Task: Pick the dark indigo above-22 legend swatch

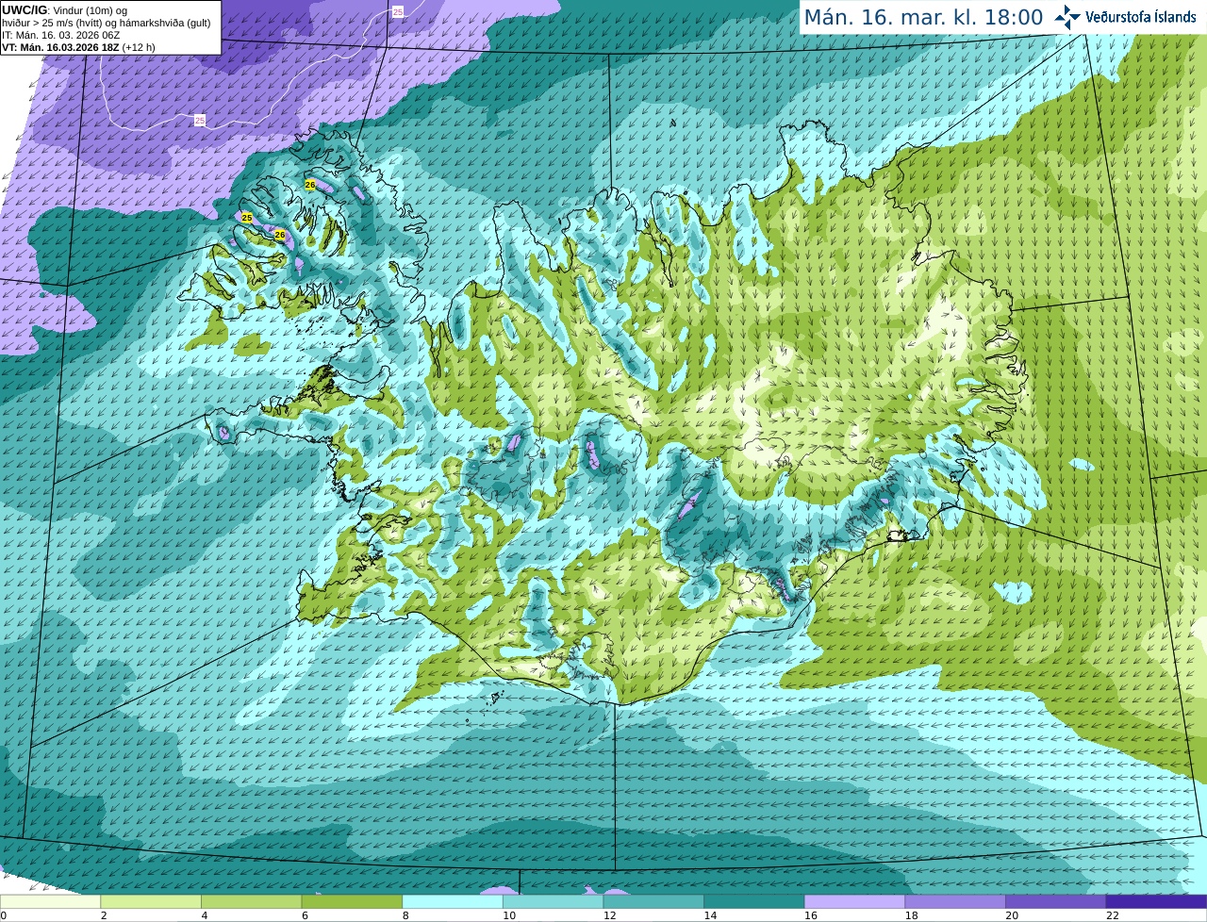Action: [x=1156, y=901]
